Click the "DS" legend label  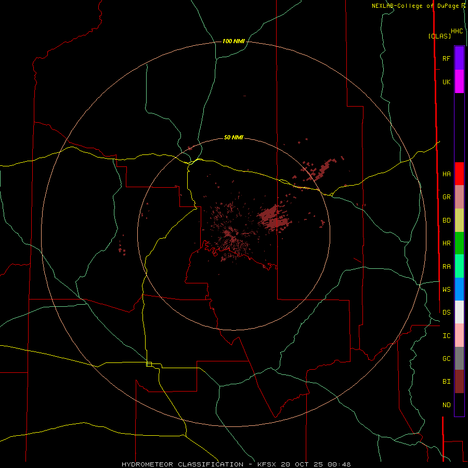click(x=446, y=313)
